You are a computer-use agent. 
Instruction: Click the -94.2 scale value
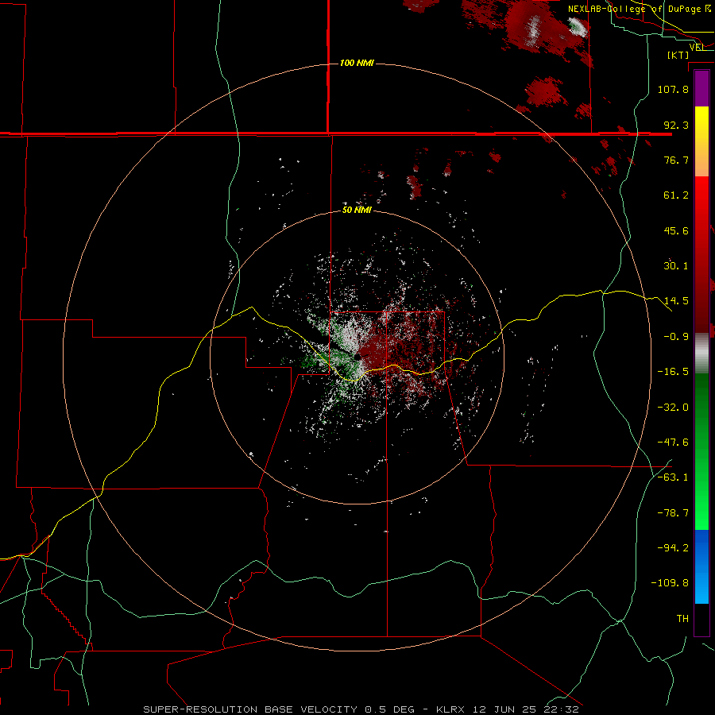click(x=673, y=548)
